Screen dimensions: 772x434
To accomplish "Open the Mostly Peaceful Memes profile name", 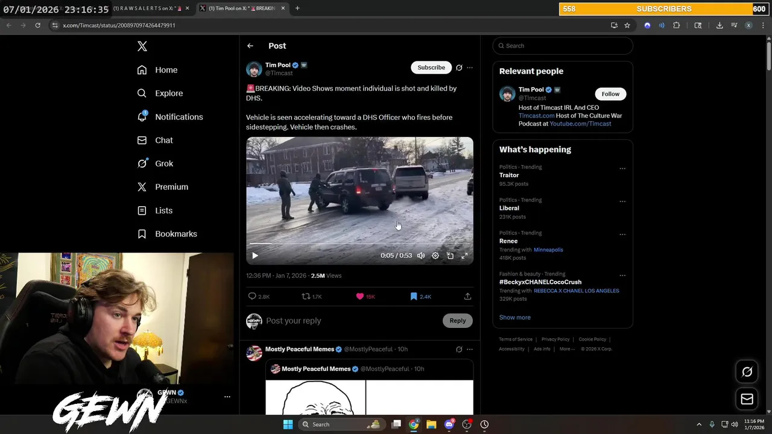I will [300, 350].
